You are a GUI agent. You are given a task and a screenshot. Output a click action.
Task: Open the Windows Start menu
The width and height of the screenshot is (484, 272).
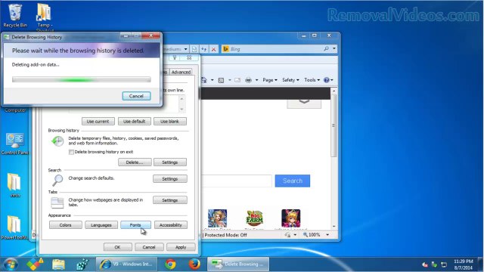tap(10, 264)
